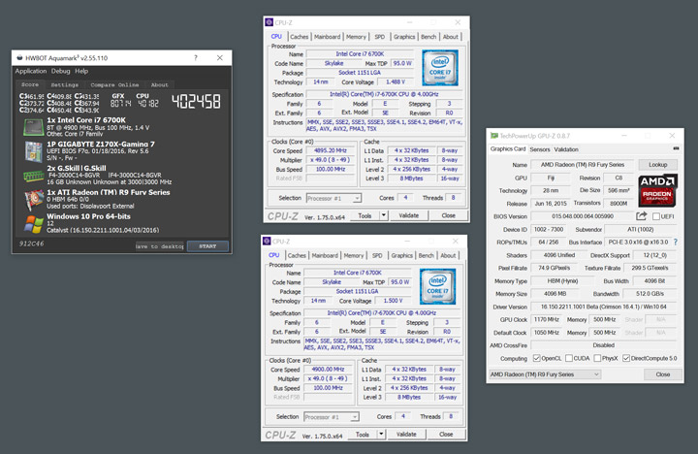Click the CPU chip icon in Aquamark

point(33,126)
